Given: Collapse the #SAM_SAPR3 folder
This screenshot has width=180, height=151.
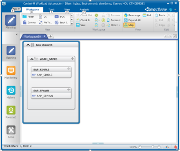Looking at the screenshot, I should click(x=32, y=59).
